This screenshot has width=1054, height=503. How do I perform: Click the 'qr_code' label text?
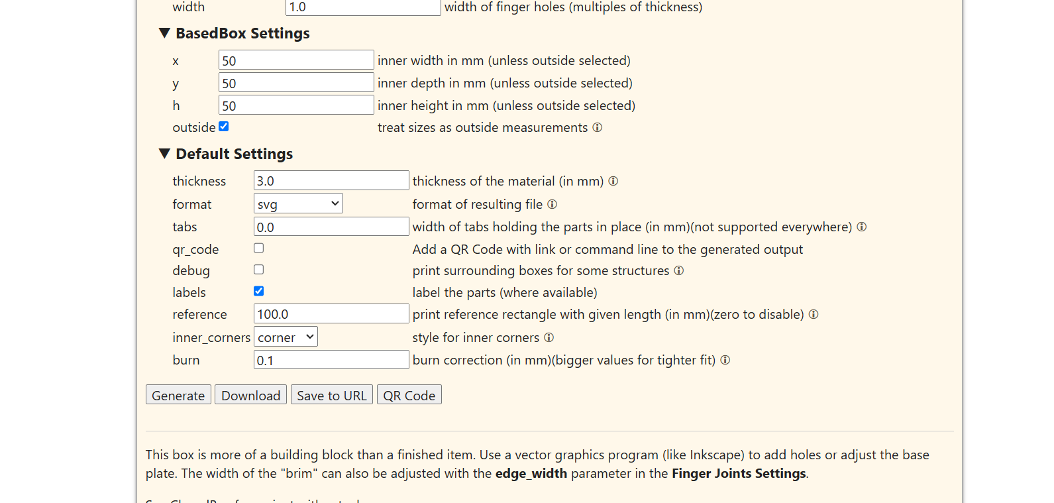tap(195, 249)
